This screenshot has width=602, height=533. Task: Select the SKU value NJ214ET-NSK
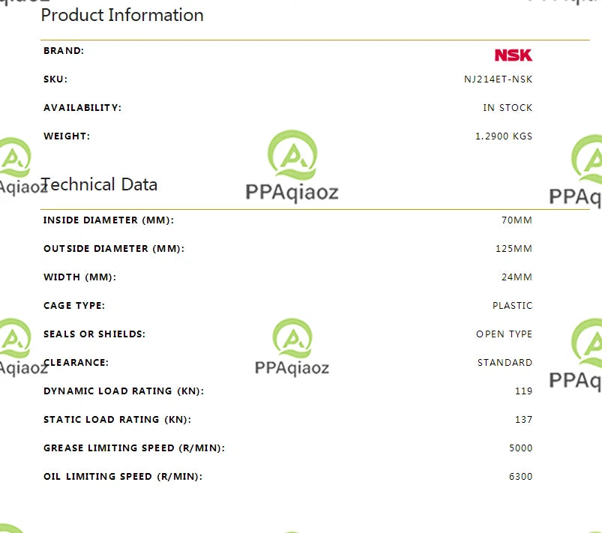pyautogui.click(x=498, y=79)
